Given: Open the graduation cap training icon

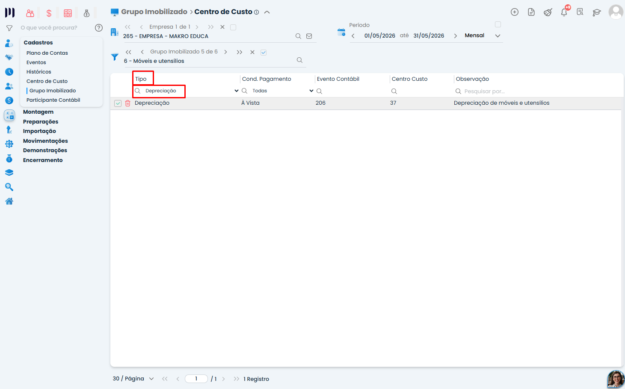Looking at the screenshot, I should click(x=597, y=12).
